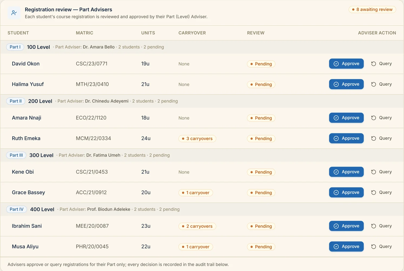
Task: Select student name Musa Aliyu
Action: point(25,246)
